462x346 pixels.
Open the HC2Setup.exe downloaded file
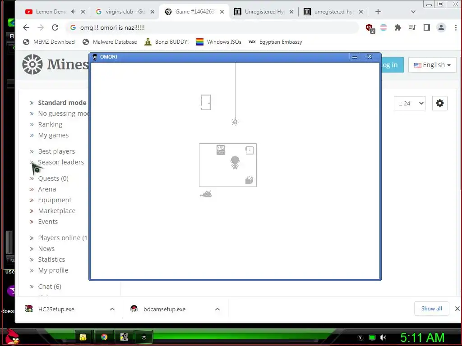point(56,309)
